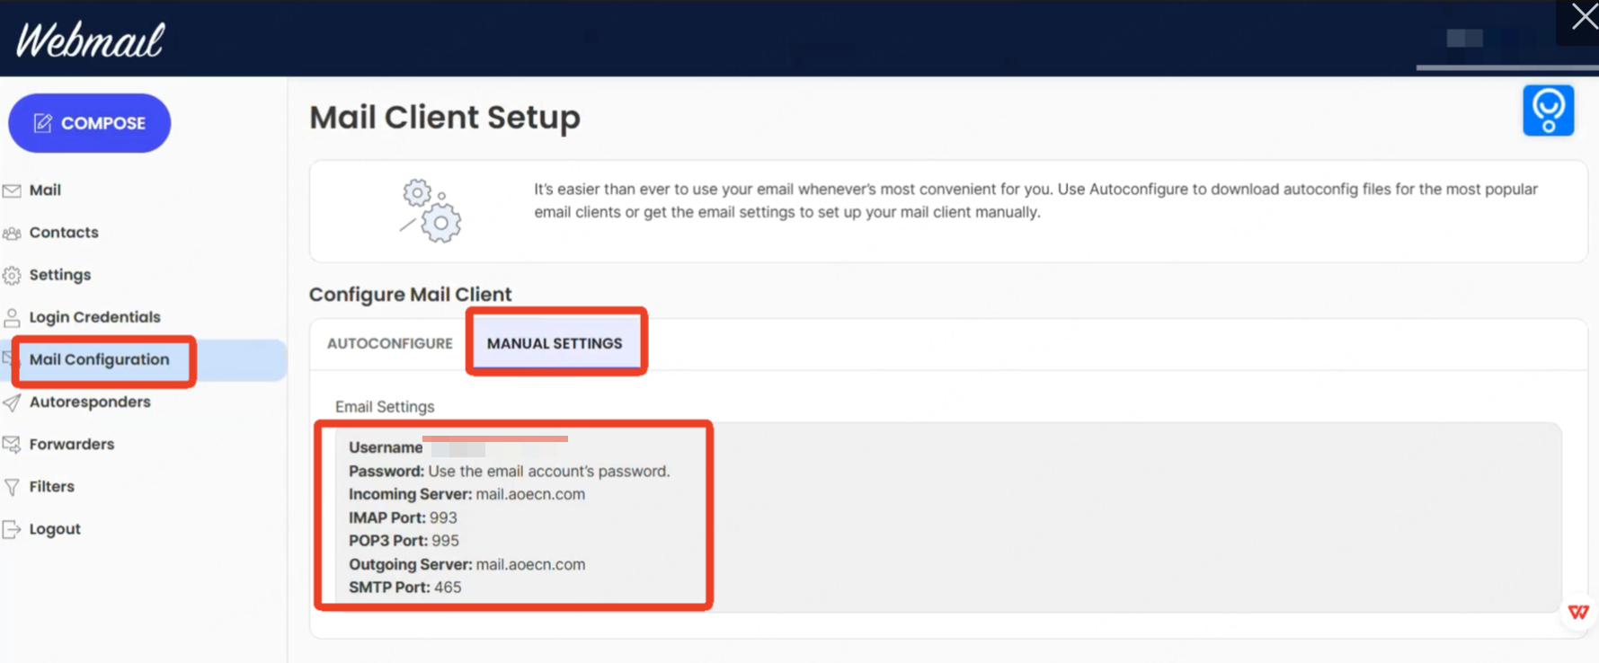Screen dimensions: 1599x663
Task: Click the Email Settings label
Action: coord(385,407)
